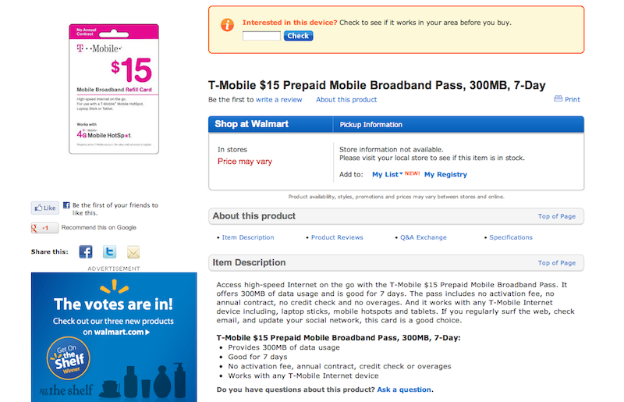The width and height of the screenshot is (624, 402).
Task: Share via email envelope icon
Action: click(133, 252)
